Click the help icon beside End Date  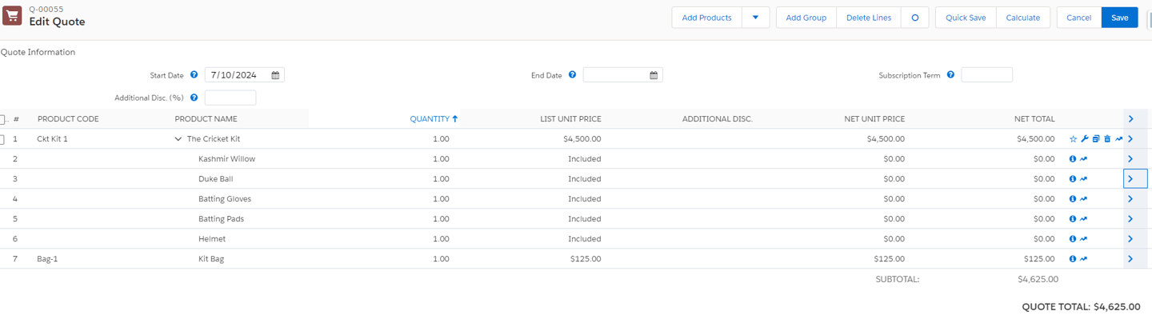coord(572,75)
